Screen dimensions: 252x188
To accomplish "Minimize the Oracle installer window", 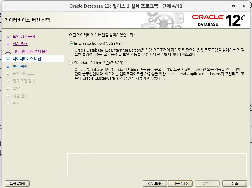I will [223, 6].
